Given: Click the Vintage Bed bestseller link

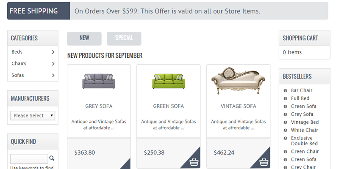Looking at the screenshot, I should pos(305,122).
